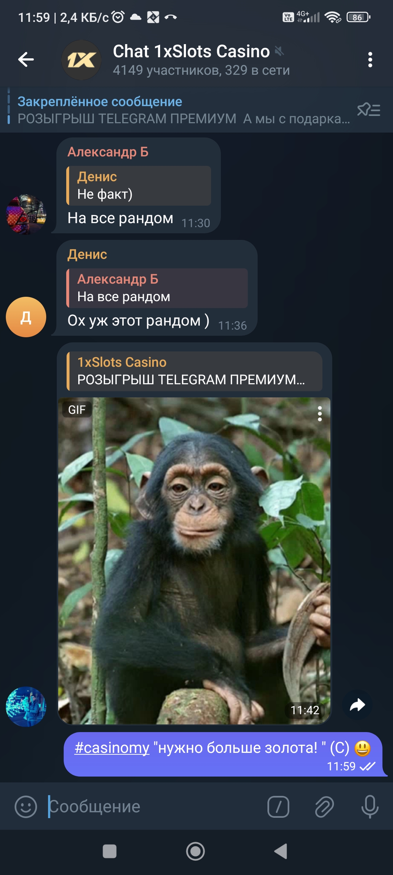
Task: Open the pinned messages list icon
Action: pos(369,109)
